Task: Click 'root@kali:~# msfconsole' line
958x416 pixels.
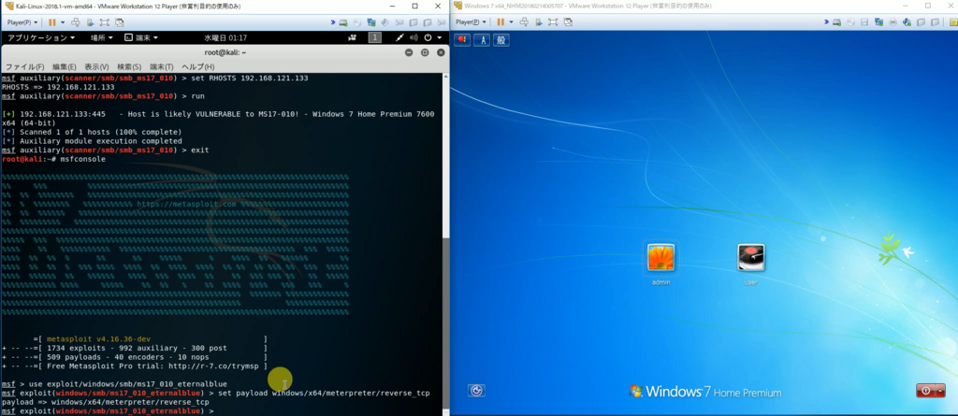Action: pyautogui.click(x=53, y=159)
